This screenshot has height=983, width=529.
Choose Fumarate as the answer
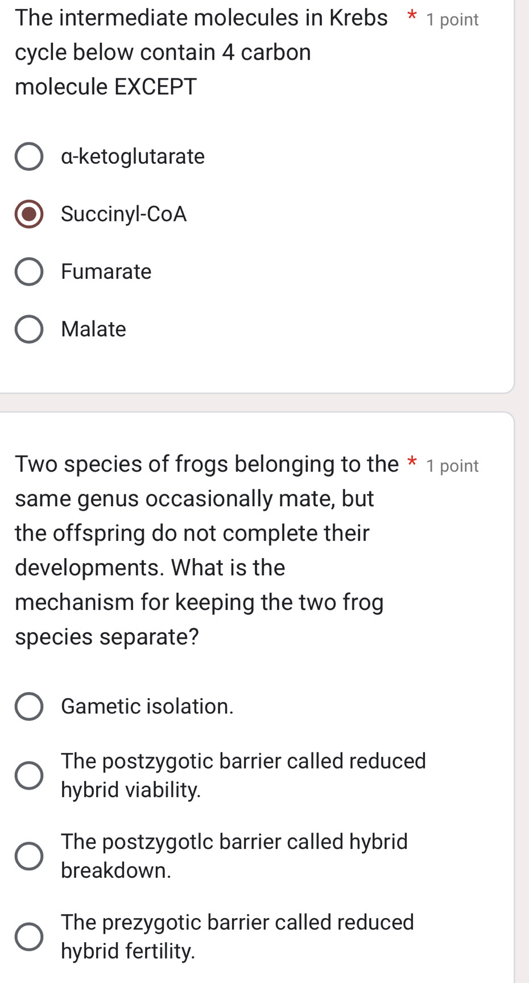pos(29,272)
